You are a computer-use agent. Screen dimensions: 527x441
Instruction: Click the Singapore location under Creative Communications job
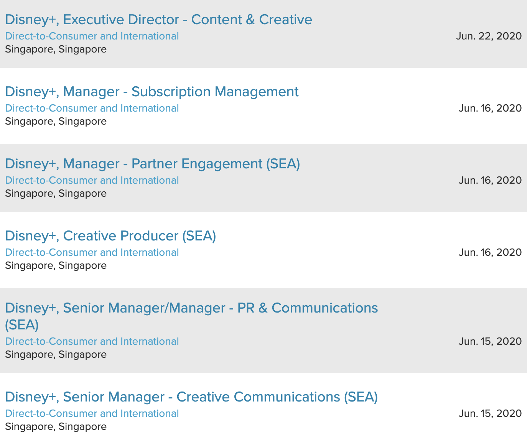(x=56, y=427)
